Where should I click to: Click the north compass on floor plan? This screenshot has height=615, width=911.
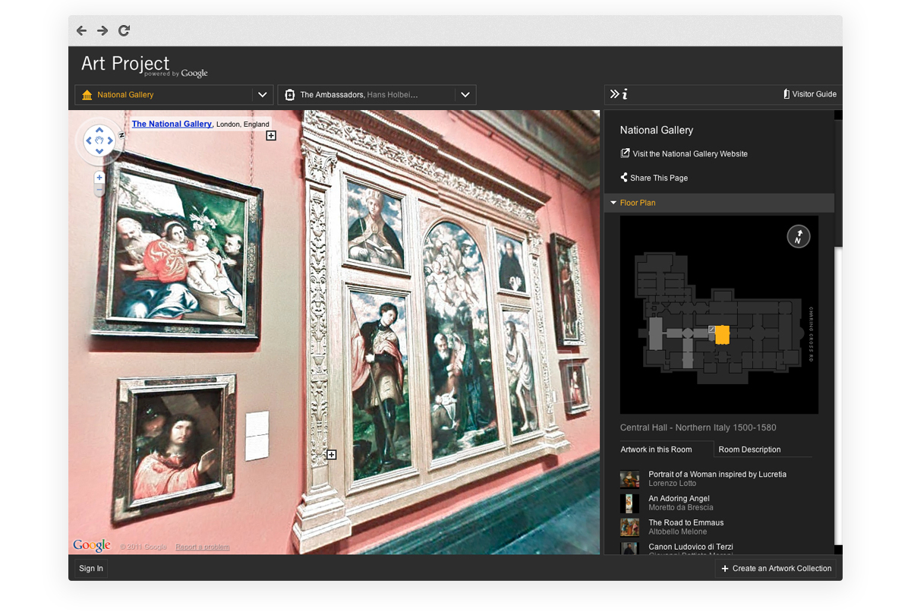tap(799, 236)
